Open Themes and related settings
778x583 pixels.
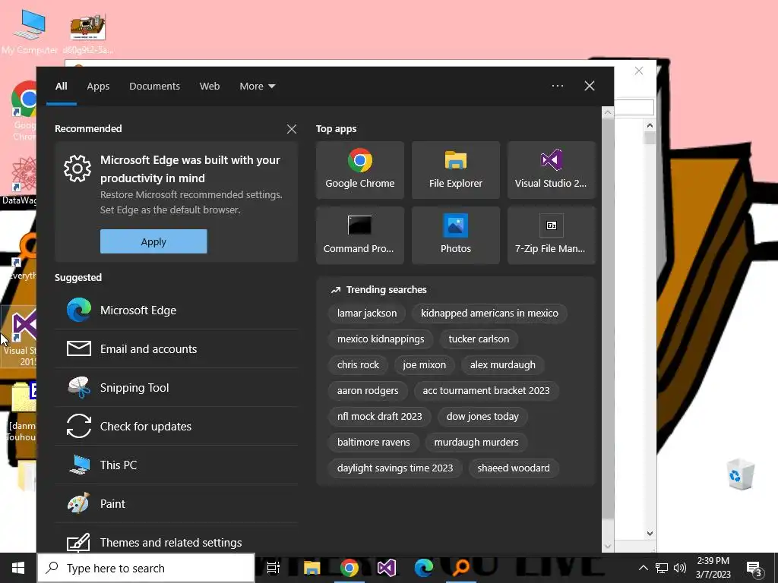point(176,542)
